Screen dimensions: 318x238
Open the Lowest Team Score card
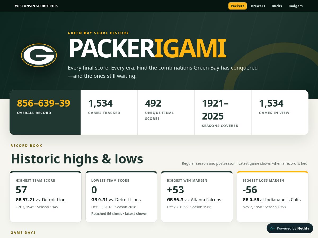(121, 196)
